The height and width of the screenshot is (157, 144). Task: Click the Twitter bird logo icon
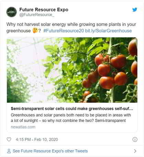click(135, 10)
